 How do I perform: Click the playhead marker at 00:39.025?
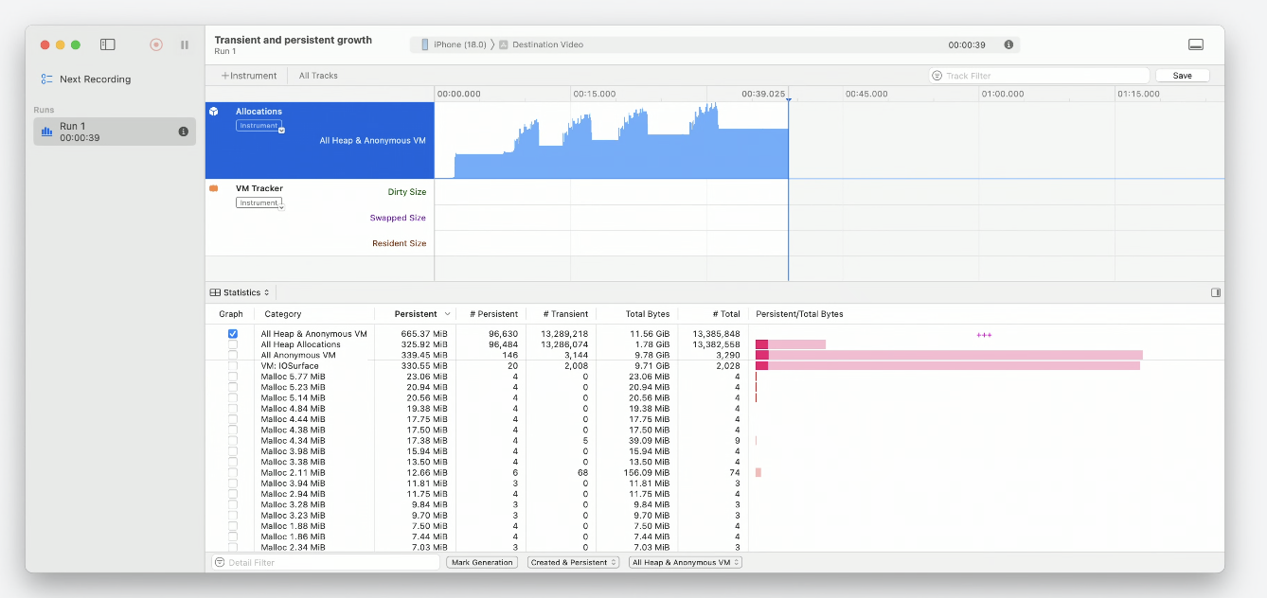(788, 99)
